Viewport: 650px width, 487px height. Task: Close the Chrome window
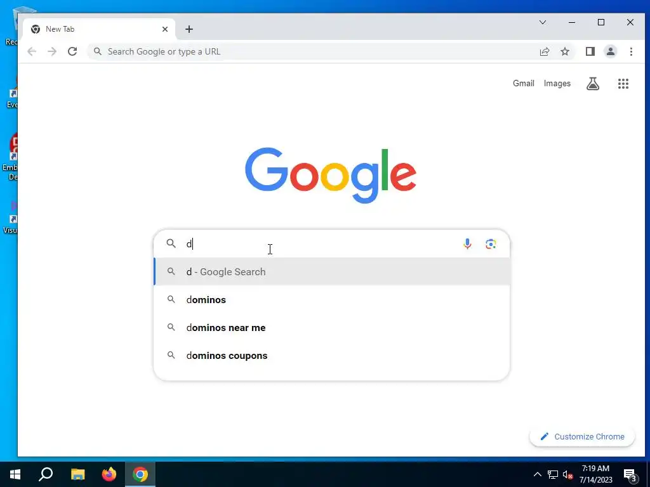pyautogui.click(x=630, y=22)
